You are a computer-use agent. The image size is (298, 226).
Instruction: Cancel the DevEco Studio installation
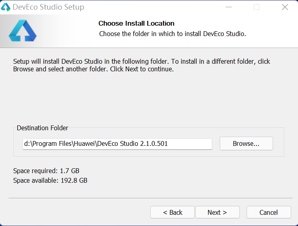269,212
